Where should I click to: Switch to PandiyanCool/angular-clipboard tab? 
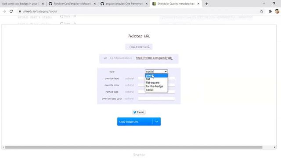coord(72,4)
